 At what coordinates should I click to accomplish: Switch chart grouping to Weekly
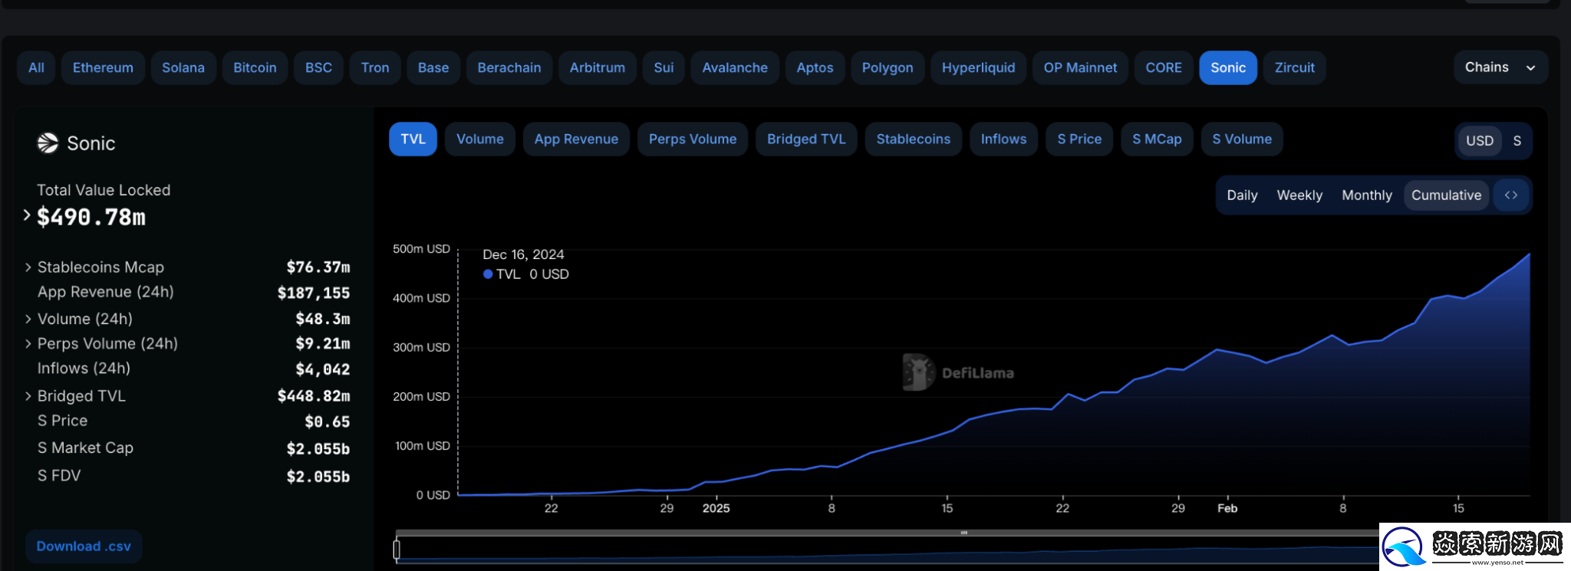tap(1299, 195)
